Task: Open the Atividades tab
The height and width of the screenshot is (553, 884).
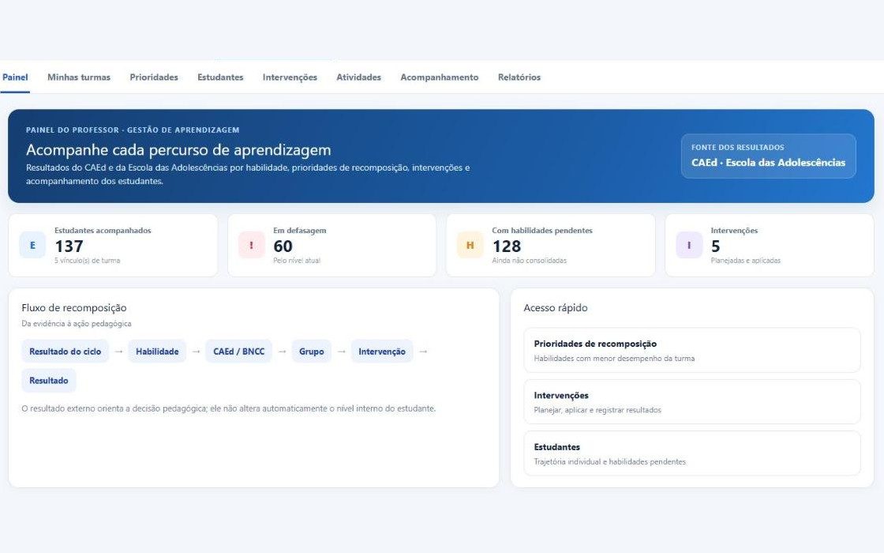Action: coord(358,77)
